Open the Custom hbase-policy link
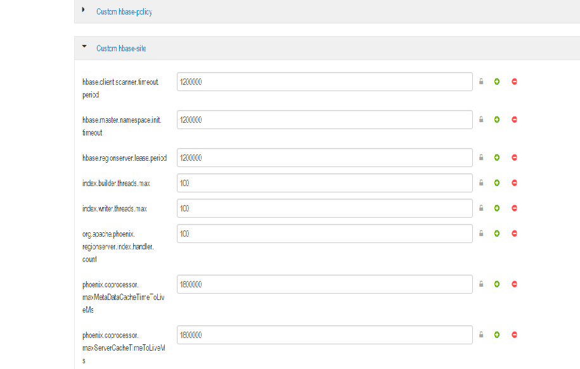Screen dimensions: 580x369 coord(124,11)
